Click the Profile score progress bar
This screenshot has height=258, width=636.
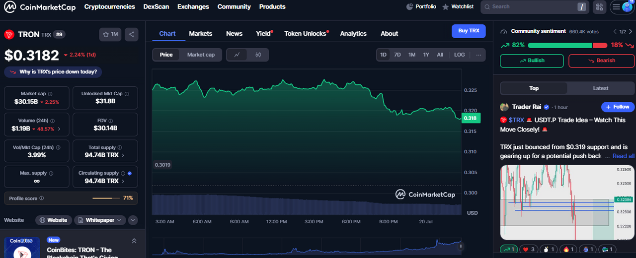pyautogui.click(x=106, y=198)
